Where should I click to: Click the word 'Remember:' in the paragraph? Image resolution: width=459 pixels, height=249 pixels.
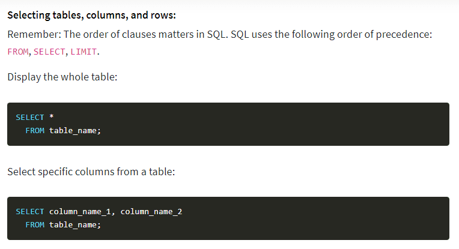(34, 34)
